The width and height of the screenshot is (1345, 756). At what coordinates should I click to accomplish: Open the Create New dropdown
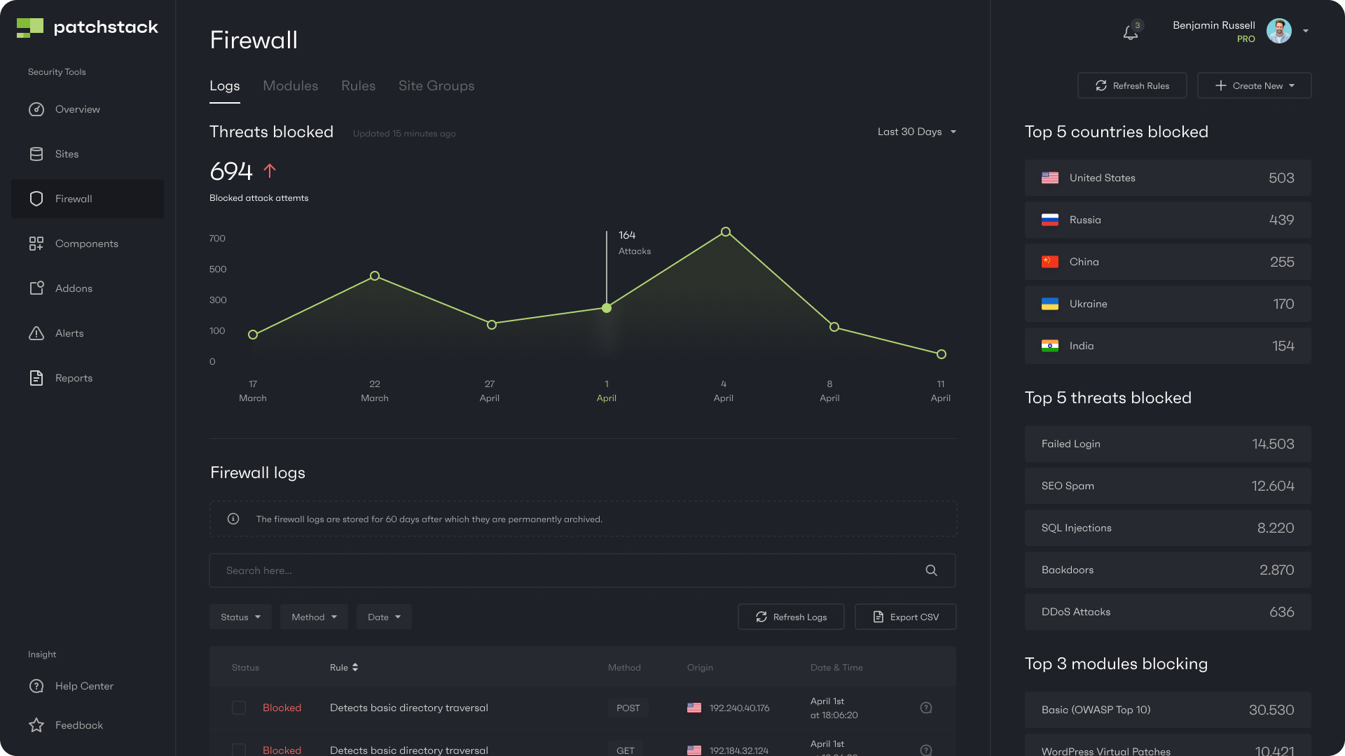pyautogui.click(x=1254, y=85)
